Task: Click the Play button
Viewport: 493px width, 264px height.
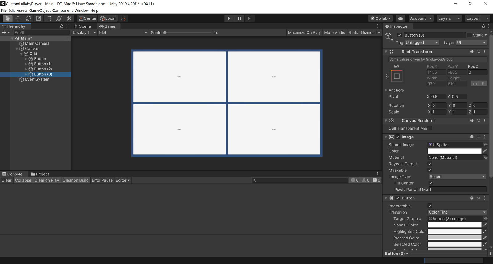Action: (x=229, y=18)
